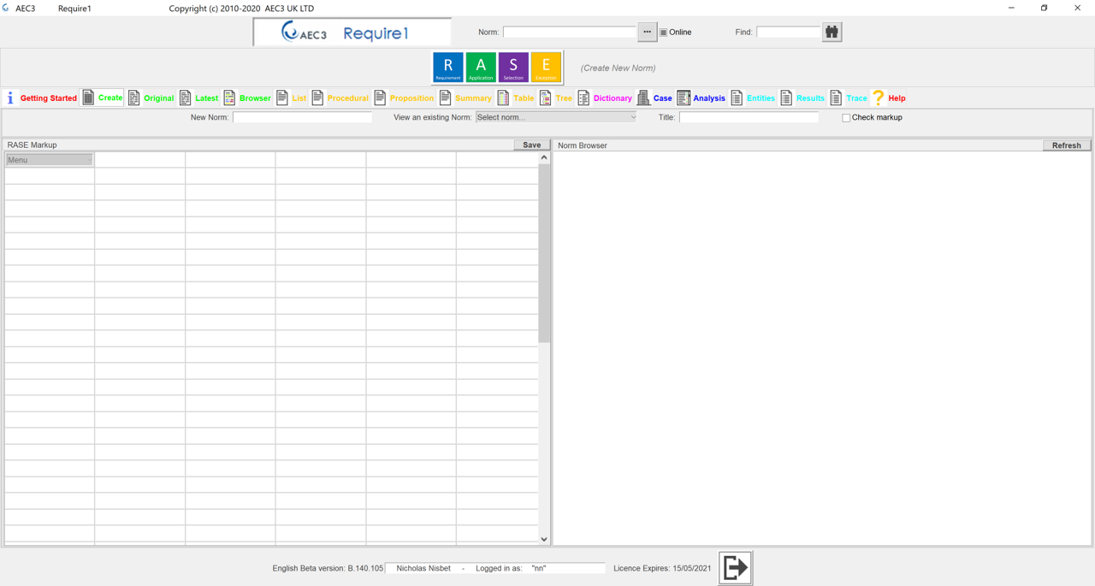Viewport: 1095px width, 586px height.
Task: Select the purple S Selection tile
Action: 513,68
